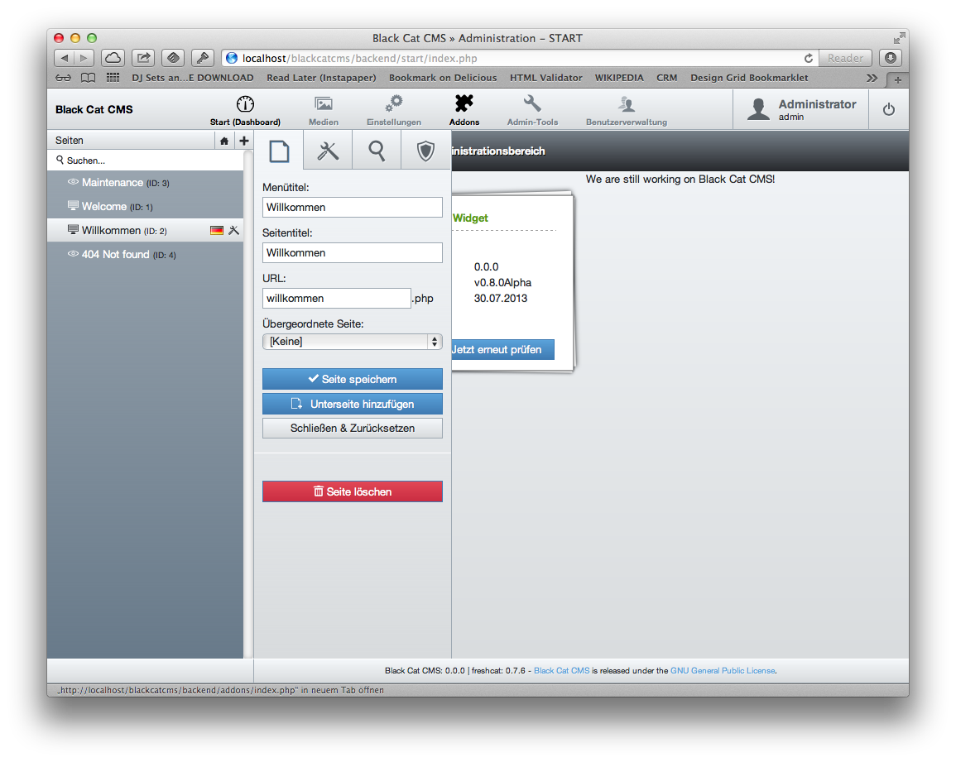
Task: Click the home icon in Seiten header
Action: pos(224,141)
